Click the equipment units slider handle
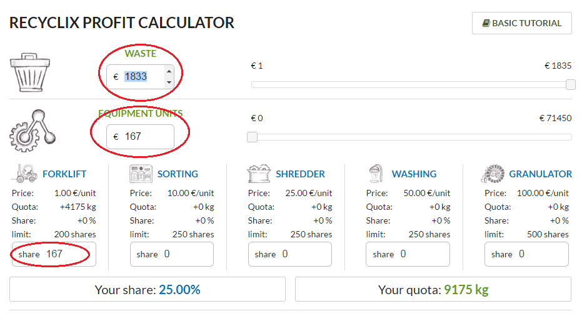Image resolution: width=582 pixels, height=316 pixels. click(252, 137)
